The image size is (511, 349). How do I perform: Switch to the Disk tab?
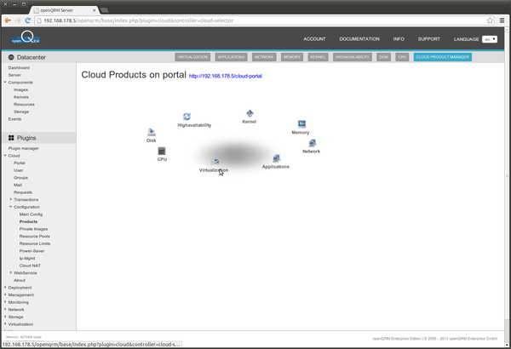tap(383, 57)
